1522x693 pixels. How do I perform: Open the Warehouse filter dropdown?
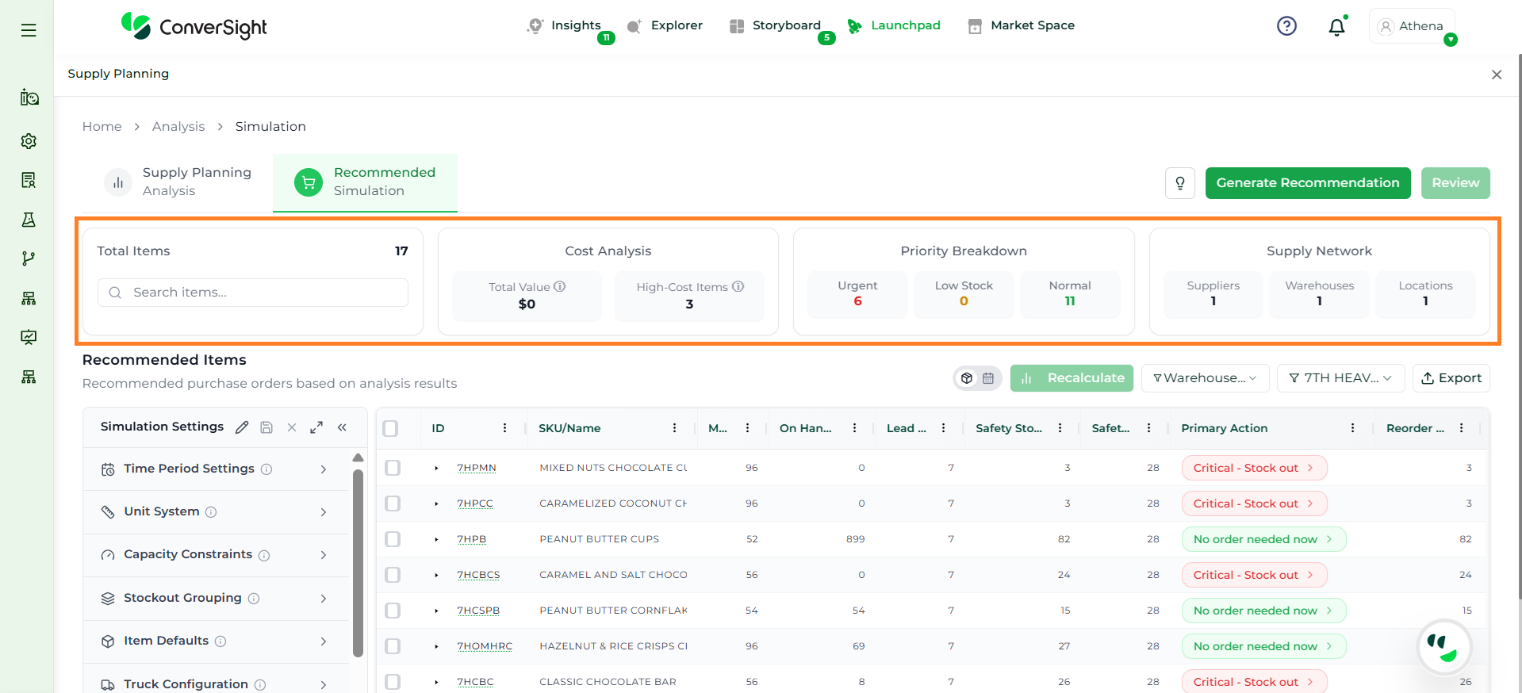click(x=1204, y=378)
